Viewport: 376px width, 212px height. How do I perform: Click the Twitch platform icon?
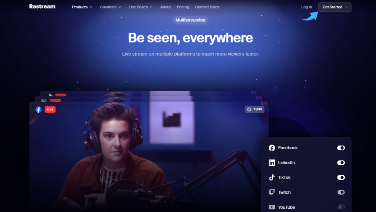point(272,192)
